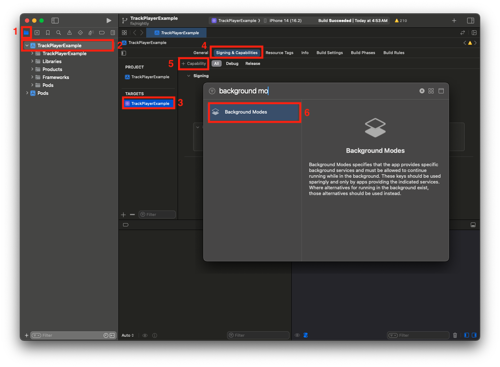This screenshot has height=367, width=500.
Task: Open the Breakpoint navigator tag icon
Action: 102,32
